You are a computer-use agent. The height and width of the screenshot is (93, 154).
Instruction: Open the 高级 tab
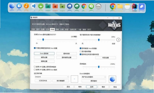pos(84,29)
